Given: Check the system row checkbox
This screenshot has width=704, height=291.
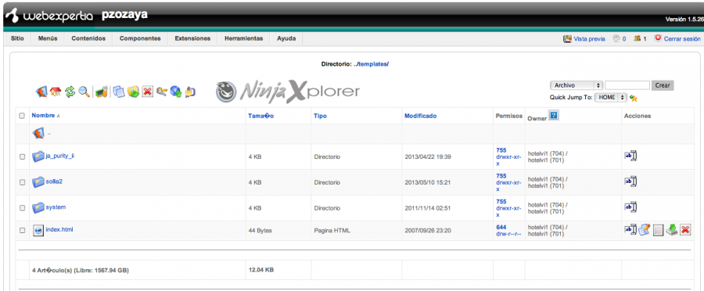Looking at the screenshot, I should tap(22, 208).
